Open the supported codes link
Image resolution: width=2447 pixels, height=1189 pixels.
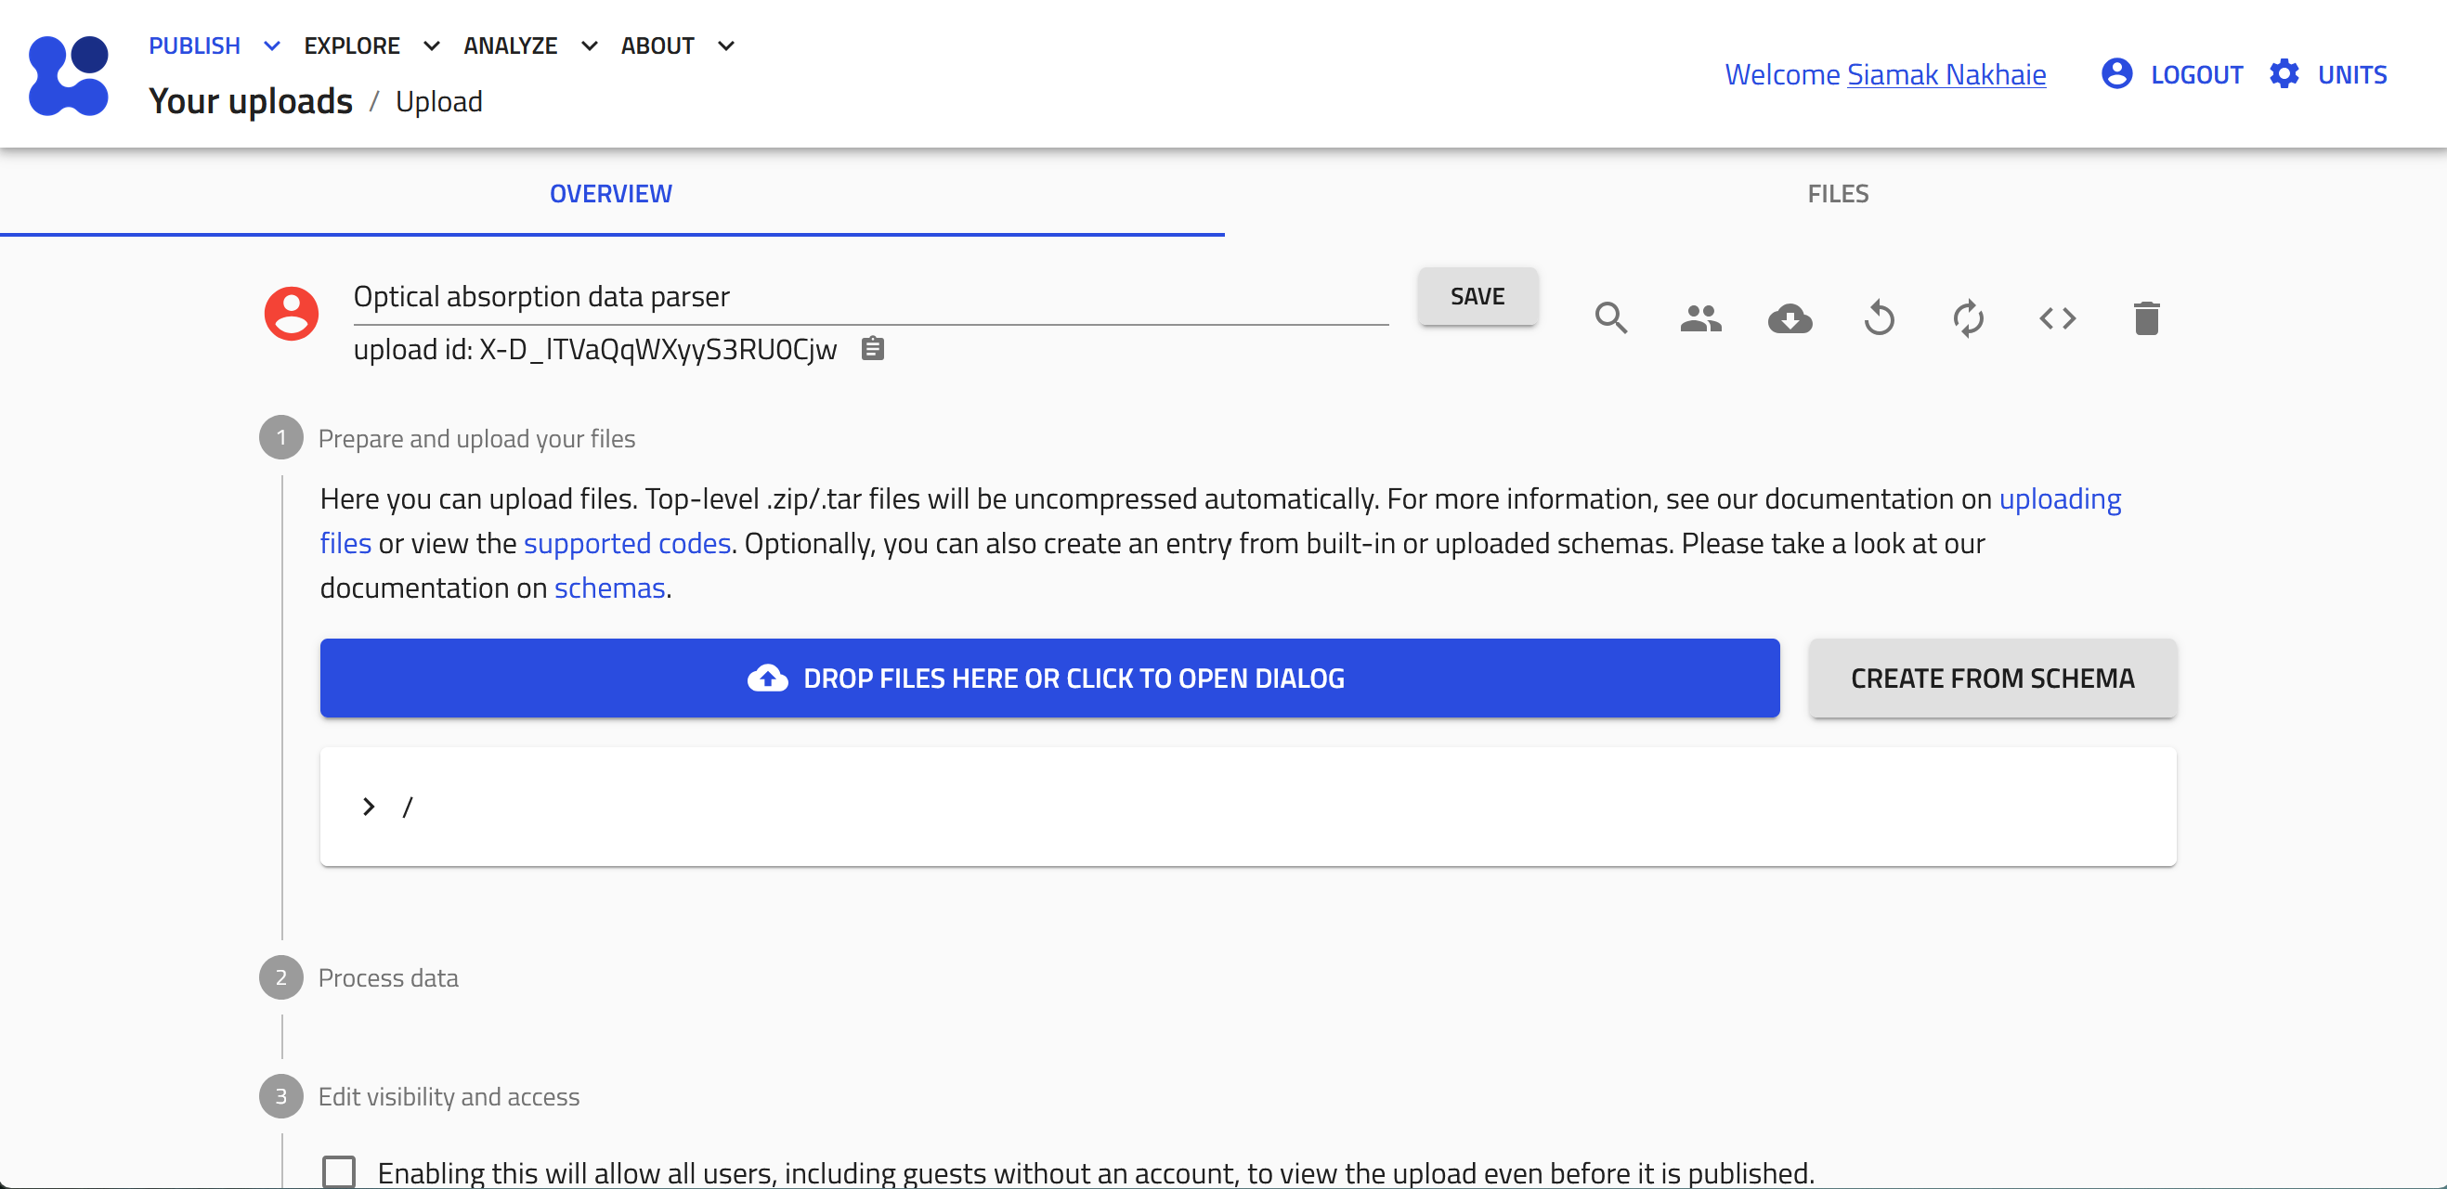[627, 543]
